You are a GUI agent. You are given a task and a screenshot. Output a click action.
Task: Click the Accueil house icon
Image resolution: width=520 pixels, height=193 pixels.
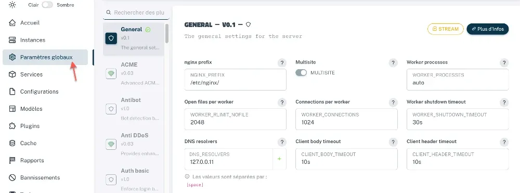[x=12, y=23]
